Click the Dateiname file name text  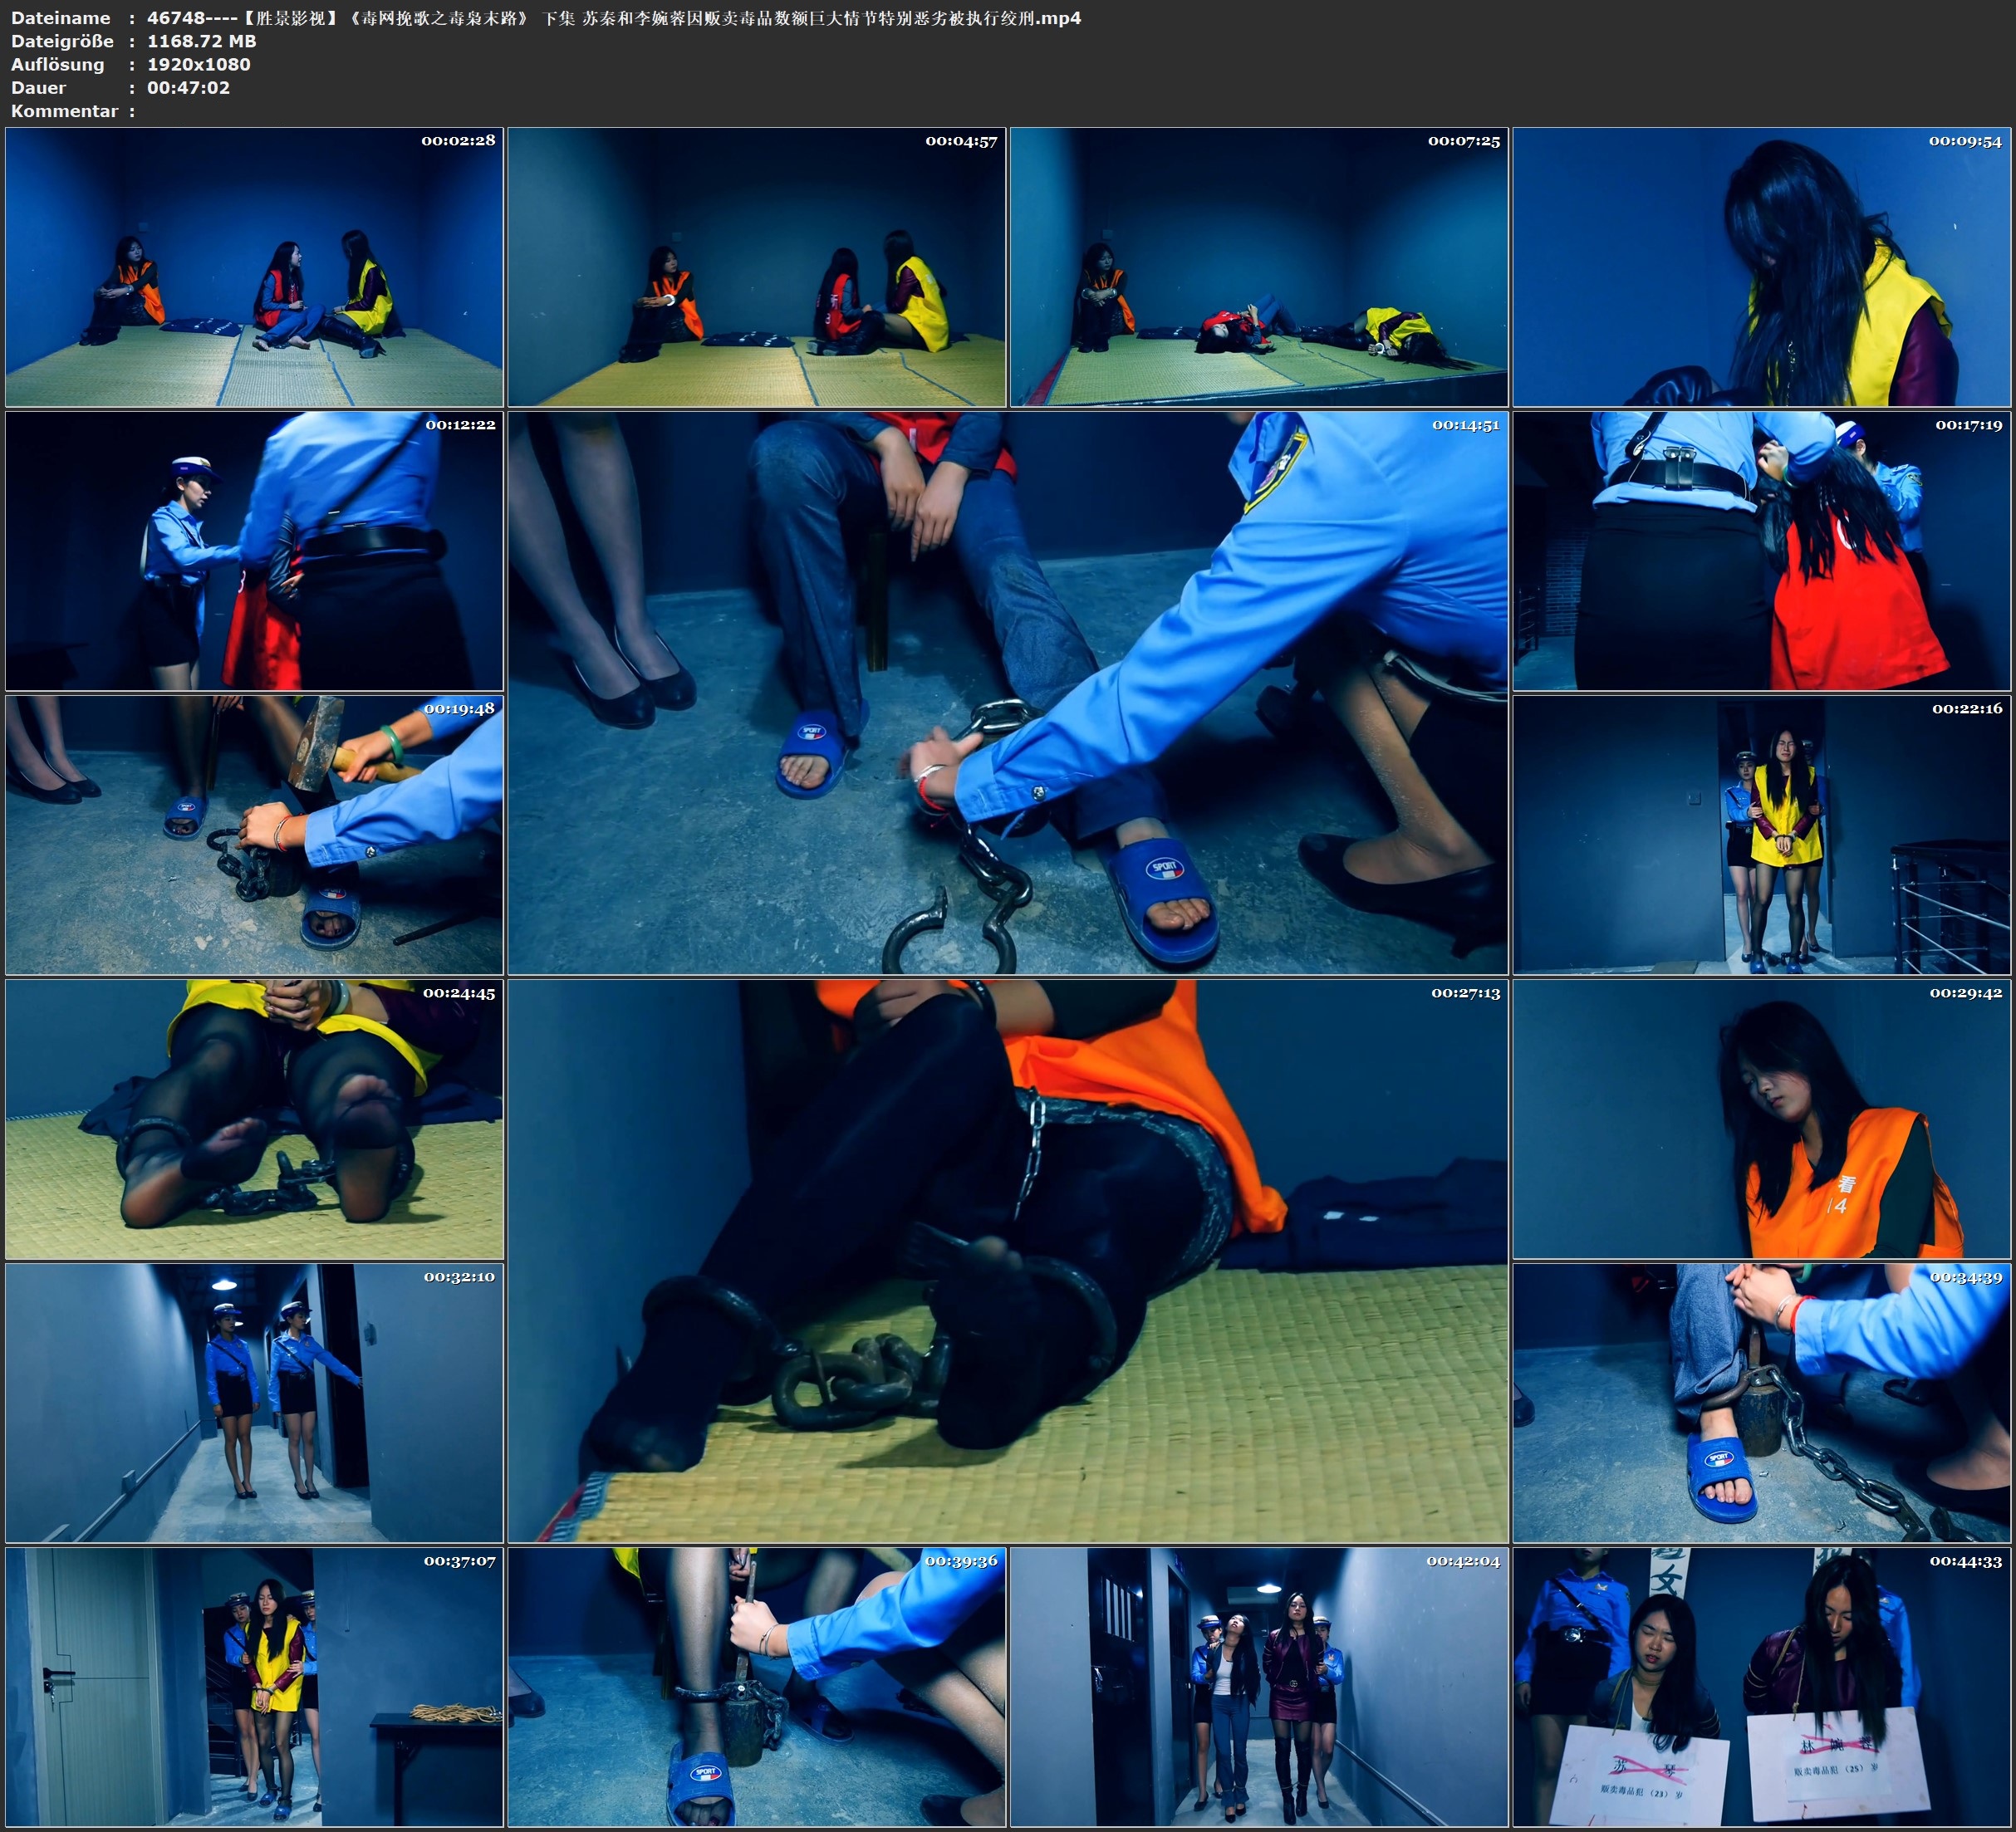613,18
